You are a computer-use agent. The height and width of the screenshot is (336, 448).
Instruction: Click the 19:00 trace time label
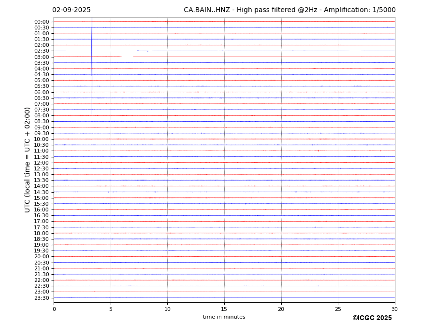[x=42, y=245]
